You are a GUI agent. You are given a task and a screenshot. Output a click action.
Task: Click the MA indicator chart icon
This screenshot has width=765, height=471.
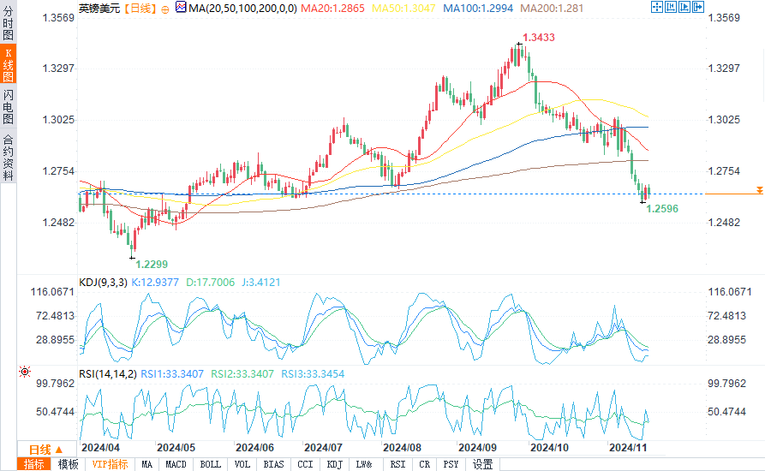180,8
